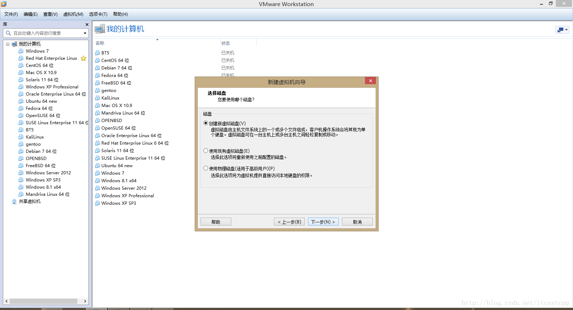Select Red Hat Enterprise Linux 6 in list
The height and width of the screenshot is (310, 573).
point(135,143)
